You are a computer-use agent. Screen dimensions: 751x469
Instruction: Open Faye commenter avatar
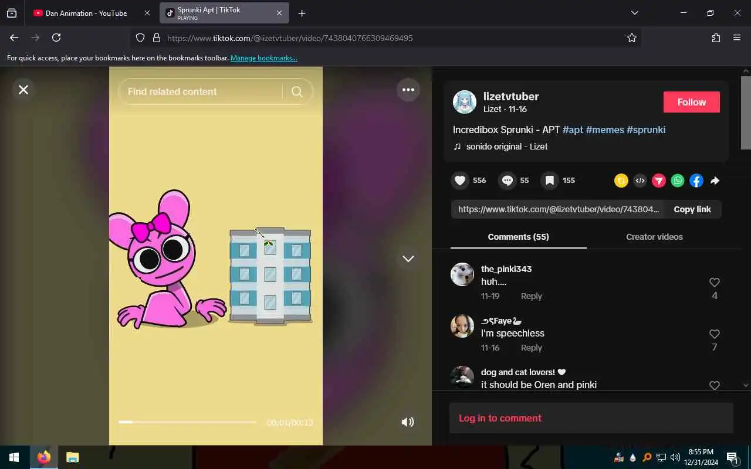tap(462, 326)
